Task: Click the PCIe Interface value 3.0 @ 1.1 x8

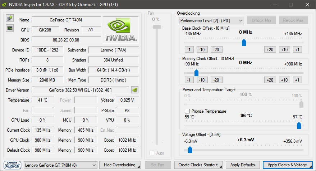Action: 47,70
